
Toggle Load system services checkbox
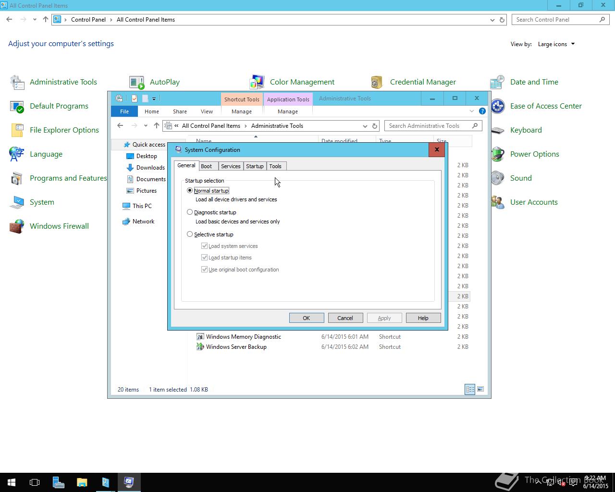pyautogui.click(x=204, y=246)
